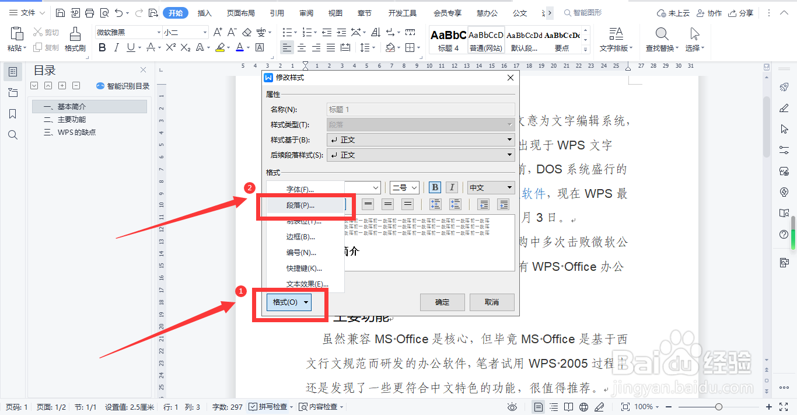This screenshot has height=415, width=797.
Task: Open the bookmark panel in left sidebar
Action: (12, 113)
